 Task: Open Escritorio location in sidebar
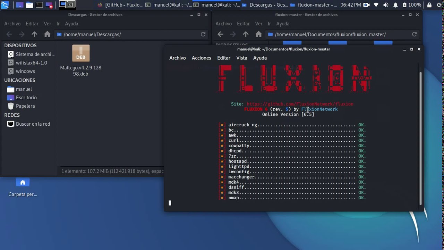[x=22, y=98]
